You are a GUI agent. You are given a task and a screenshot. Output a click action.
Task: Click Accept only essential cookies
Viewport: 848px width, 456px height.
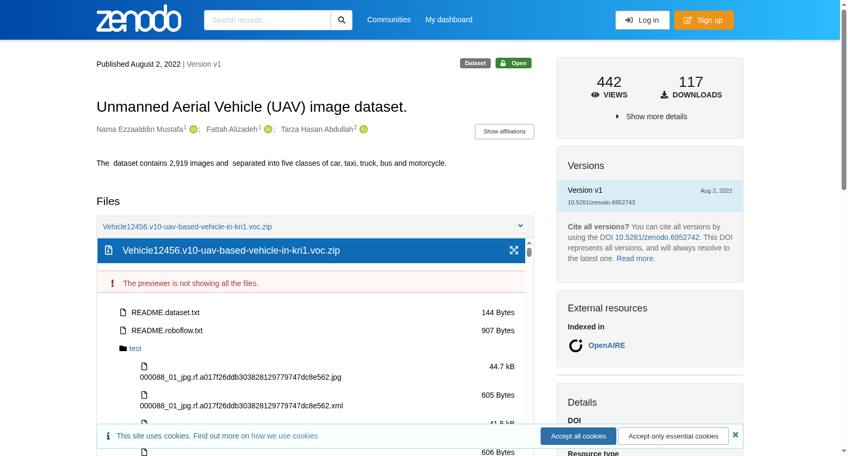coord(673,436)
